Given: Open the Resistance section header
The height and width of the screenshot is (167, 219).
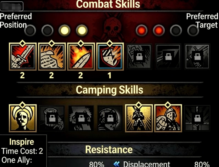Looking at the screenshot, I should pyautogui.click(x=109, y=149).
